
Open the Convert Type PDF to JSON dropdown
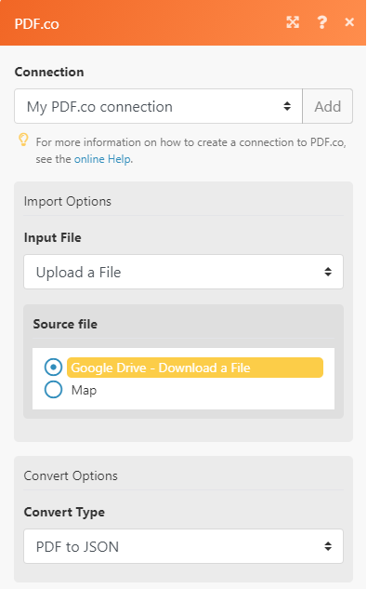(184, 546)
